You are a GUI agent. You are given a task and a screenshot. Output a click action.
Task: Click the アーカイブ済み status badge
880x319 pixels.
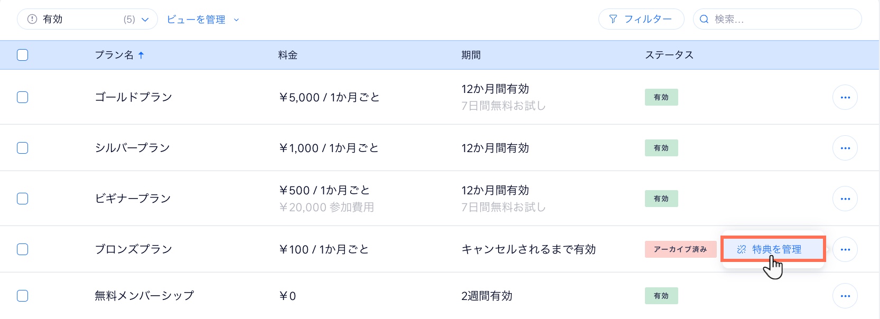(x=680, y=249)
